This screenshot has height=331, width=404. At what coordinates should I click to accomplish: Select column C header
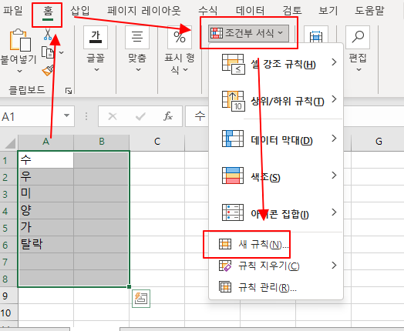click(157, 142)
